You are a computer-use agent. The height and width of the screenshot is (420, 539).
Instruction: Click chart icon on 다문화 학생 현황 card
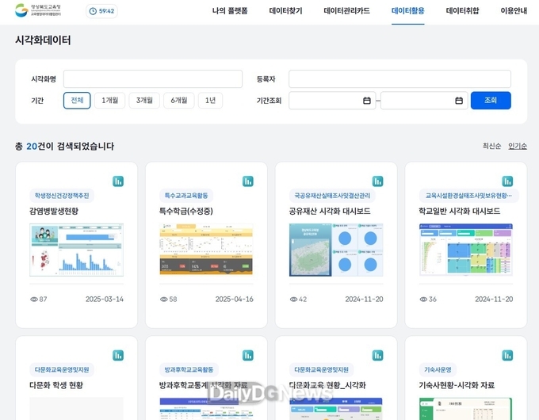pyautogui.click(x=118, y=355)
